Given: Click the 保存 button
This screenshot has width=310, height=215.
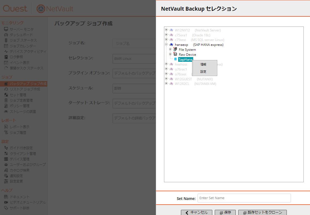Looking at the screenshot, I should pyautogui.click(x=225, y=213).
